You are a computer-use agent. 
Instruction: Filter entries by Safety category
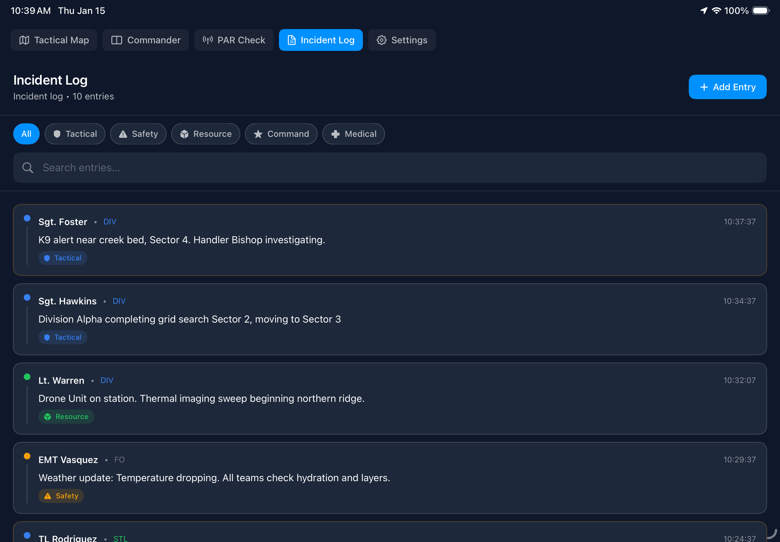pos(138,134)
